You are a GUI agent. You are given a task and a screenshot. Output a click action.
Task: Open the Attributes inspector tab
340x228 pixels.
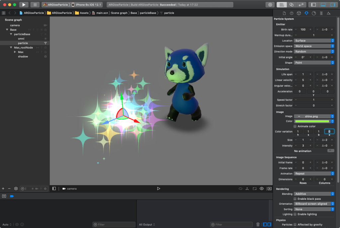click(x=306, y=13)
